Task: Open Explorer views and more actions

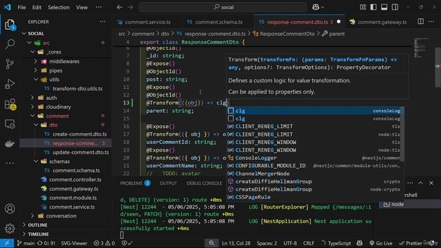Action: (x=103, y=21)
